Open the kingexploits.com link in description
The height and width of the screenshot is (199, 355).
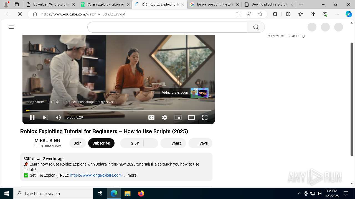coord(96,175)
